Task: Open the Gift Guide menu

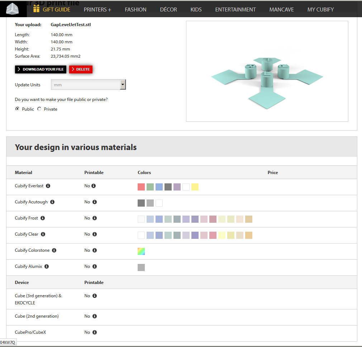Action: (x=56, y=10)
